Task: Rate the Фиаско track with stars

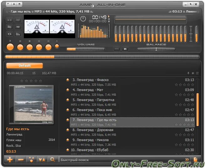Action: 184,85
